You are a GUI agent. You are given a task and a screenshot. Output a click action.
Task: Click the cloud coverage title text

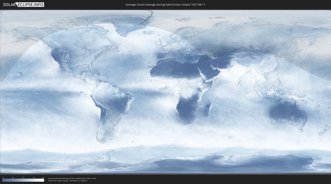(165, 4)
